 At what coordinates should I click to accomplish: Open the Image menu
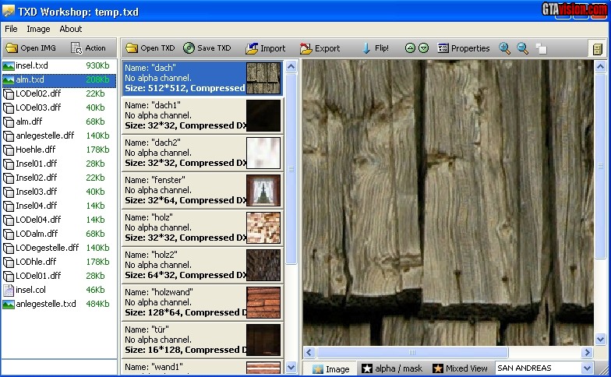(x=38, y=29)
